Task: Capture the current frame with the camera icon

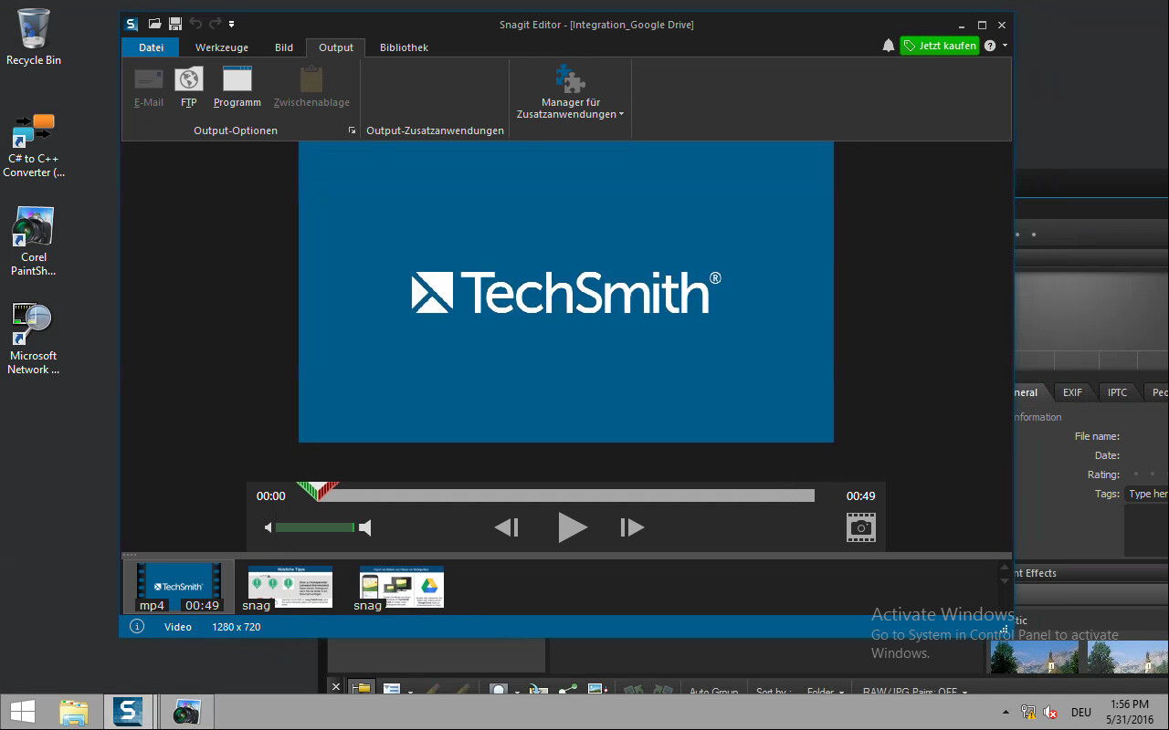Action: point(860,527)
